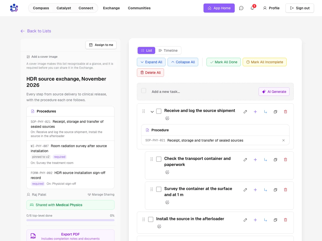The width and height of the screenshot is (322, 241).
Task: Click the top-level progress bar
Action: (70, 220)
